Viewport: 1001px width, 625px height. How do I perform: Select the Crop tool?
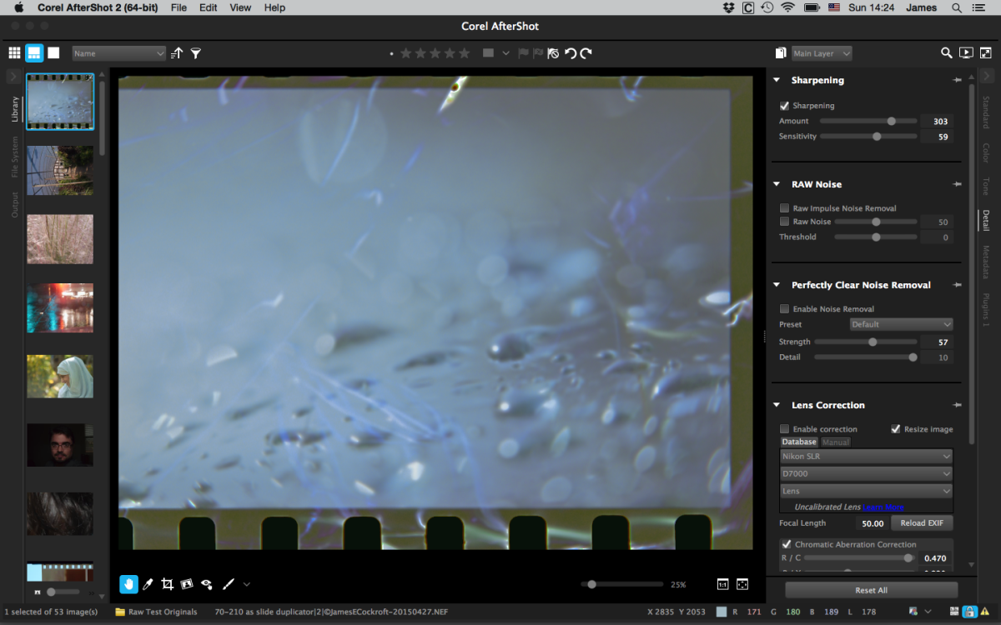168,584
